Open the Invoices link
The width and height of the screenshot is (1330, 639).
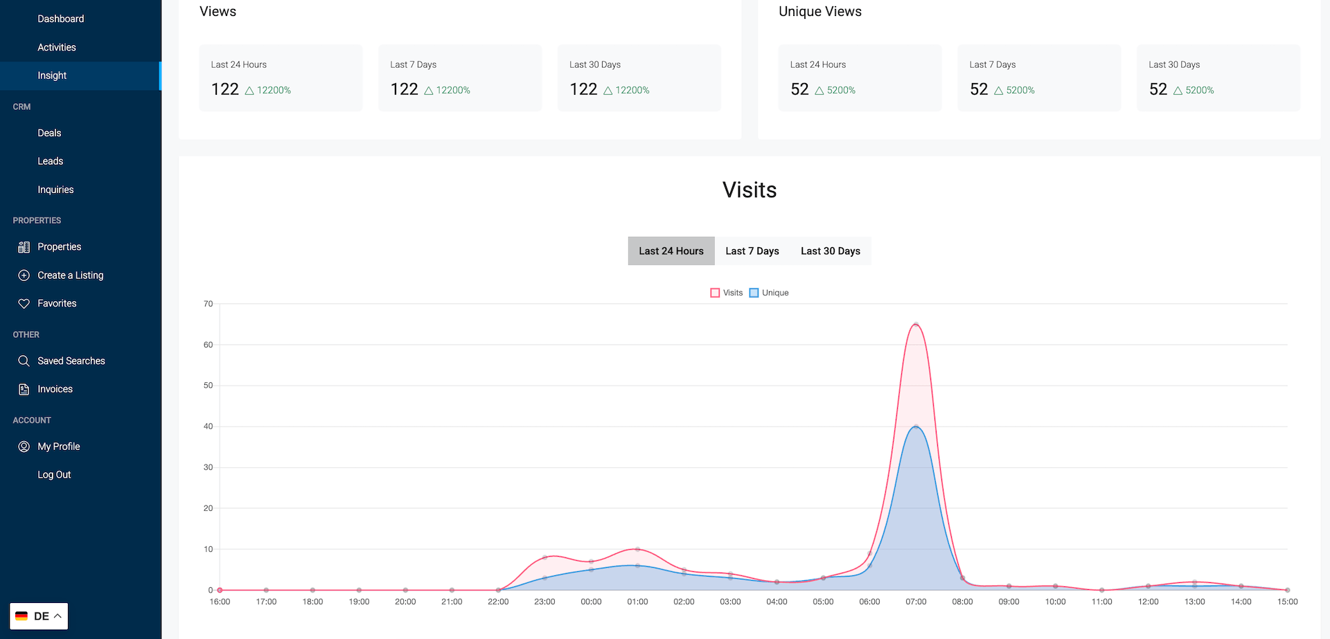[x=55, y=390]
